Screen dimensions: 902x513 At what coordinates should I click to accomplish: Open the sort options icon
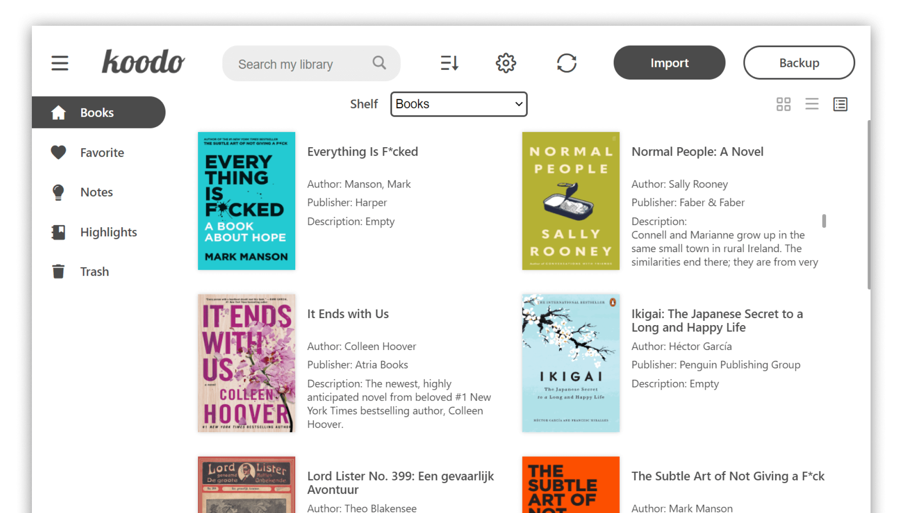pos(449,63)
